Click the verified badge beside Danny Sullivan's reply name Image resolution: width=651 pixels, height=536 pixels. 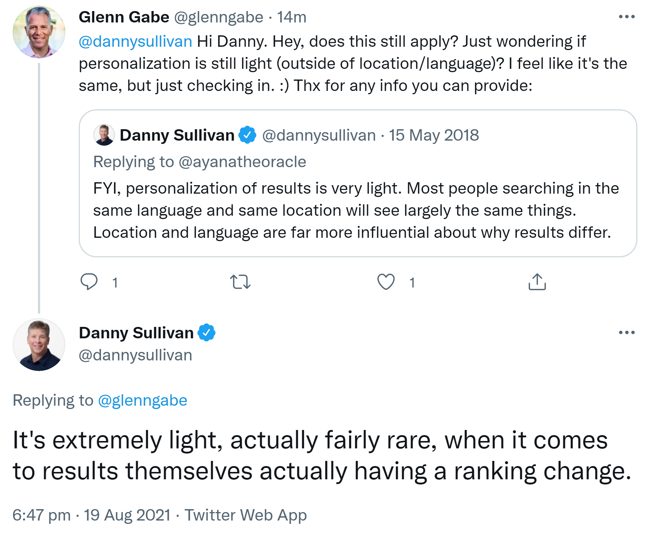tap(206, 333)
